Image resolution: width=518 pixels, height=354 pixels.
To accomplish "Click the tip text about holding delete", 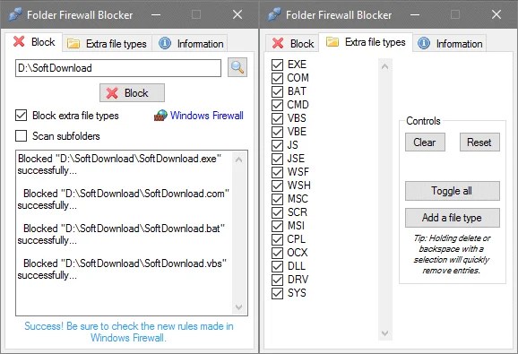I will [452, 255].
